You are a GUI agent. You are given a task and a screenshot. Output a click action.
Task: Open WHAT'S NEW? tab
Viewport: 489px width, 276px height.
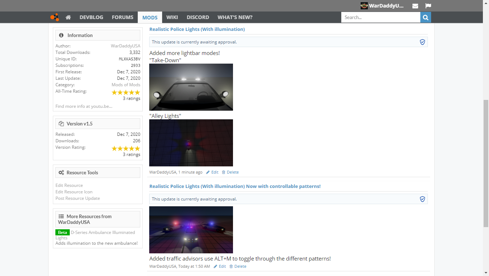pos(235,17)
